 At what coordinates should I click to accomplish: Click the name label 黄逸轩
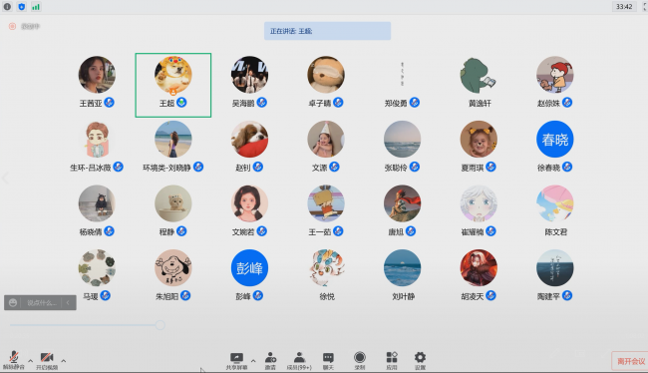coord(480,103)
